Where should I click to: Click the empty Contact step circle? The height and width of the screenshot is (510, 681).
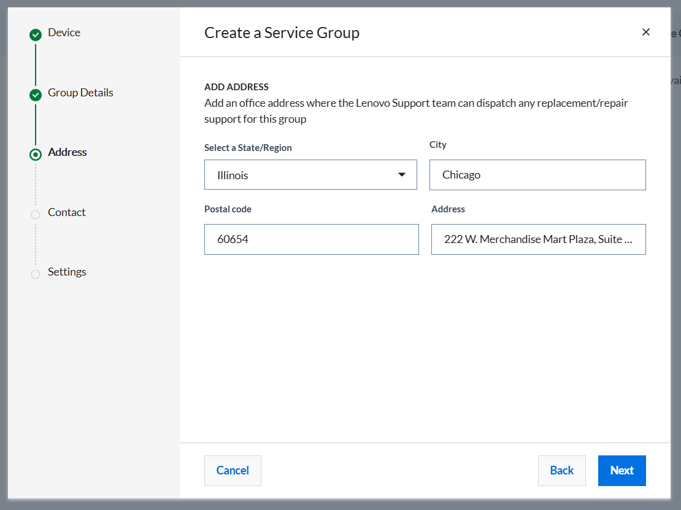click(36, 215)
